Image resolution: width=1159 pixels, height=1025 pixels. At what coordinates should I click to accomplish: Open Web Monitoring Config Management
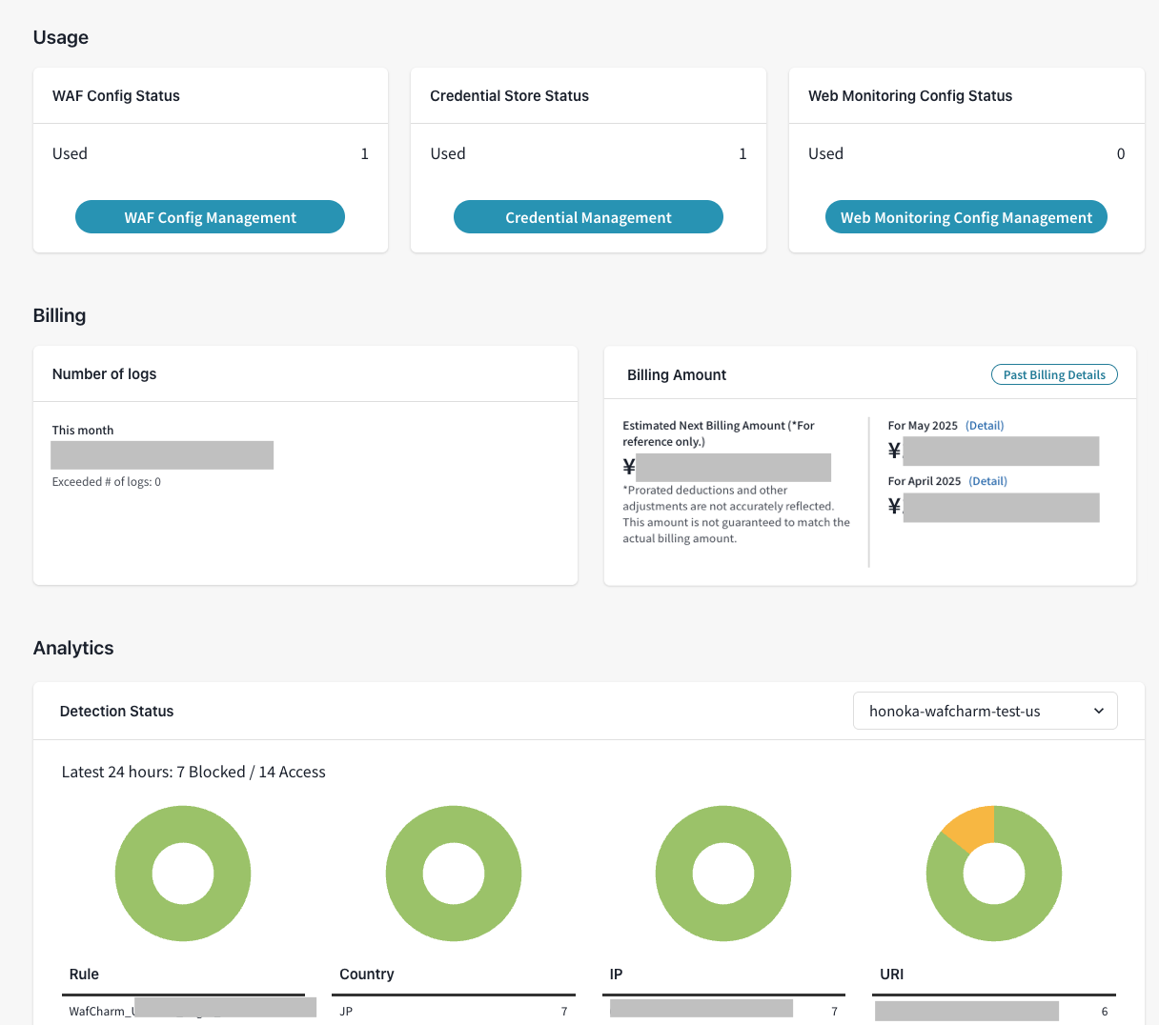tap(966, 217)
